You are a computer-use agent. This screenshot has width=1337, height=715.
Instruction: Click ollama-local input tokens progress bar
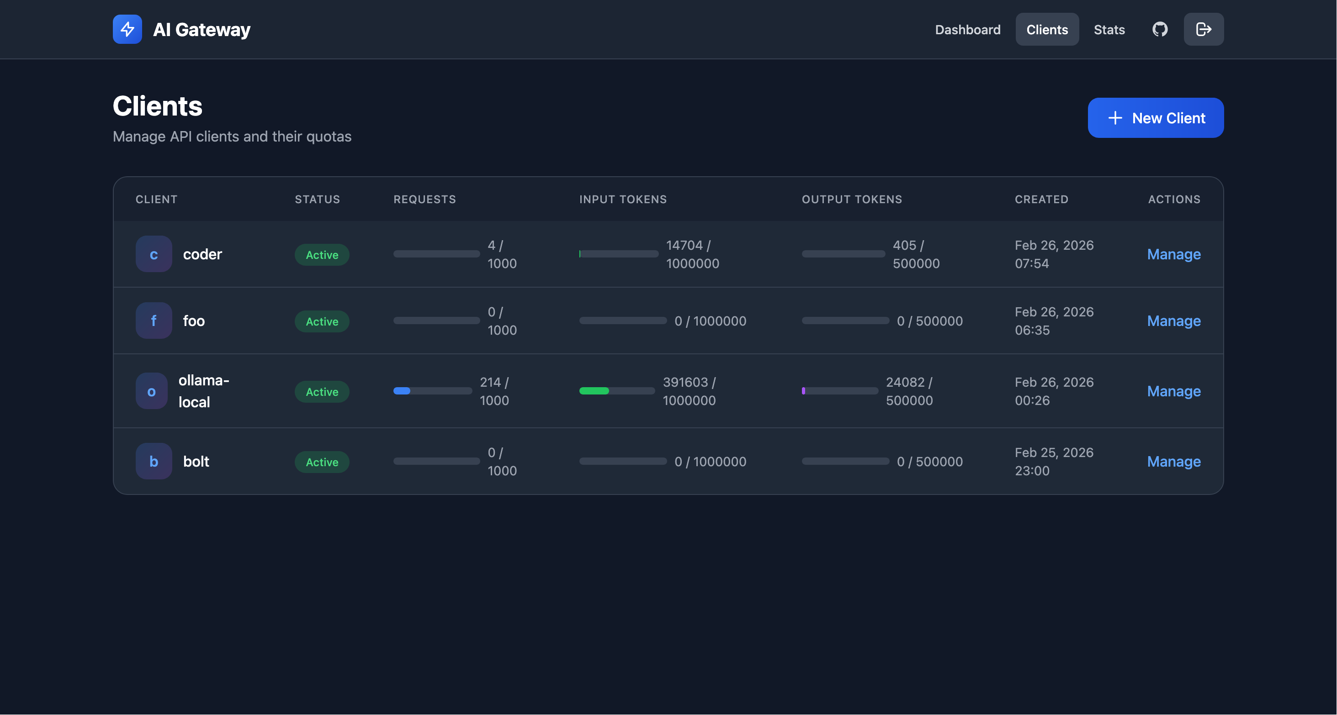click(616, 391)
